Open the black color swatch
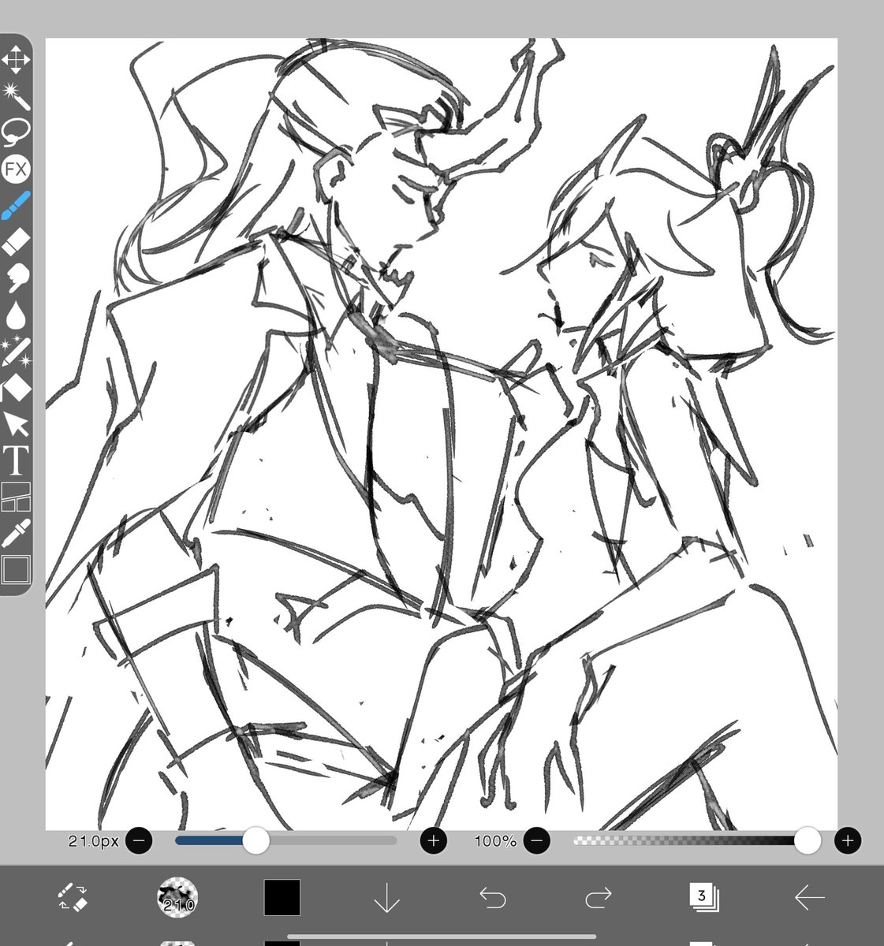 [282, 897]
